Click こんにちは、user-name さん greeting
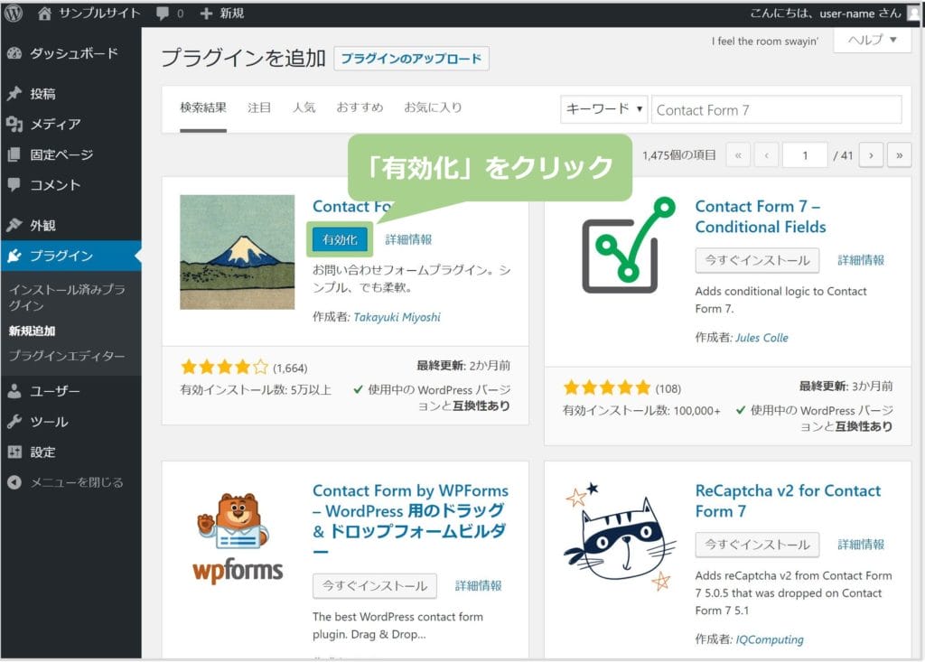 click(x=826, y=13)
